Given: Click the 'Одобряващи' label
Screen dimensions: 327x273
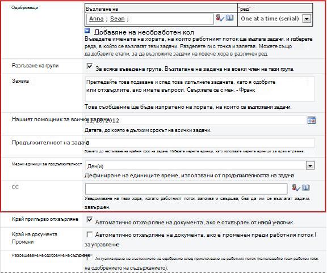Looking at the screenshot, I should (x=25, y=8).
